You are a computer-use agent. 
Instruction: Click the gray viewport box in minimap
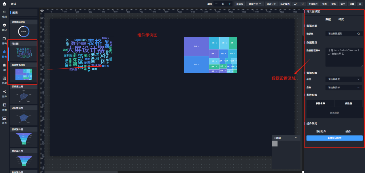coord(275,144)
